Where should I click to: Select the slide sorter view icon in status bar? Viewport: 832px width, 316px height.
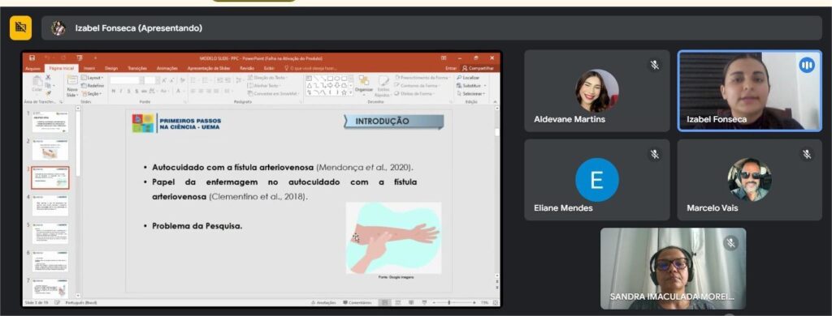click(x=396, y=303)
